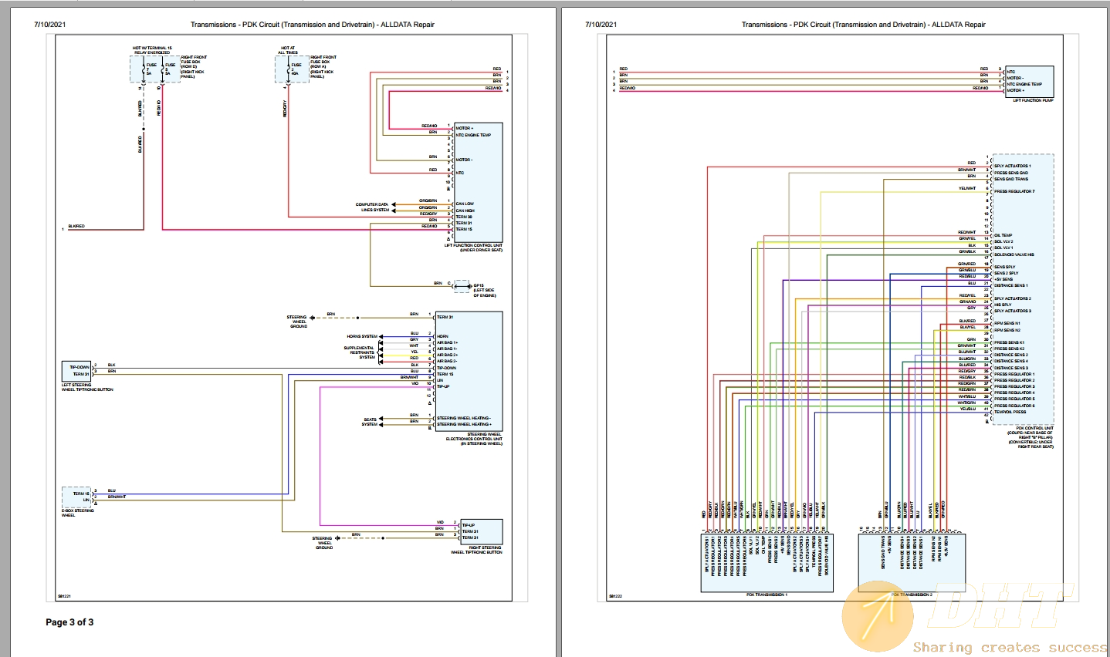Click 'GP15 (LEFT SIDE OF ENGINE)' ground label
The width and height of the screenshot is (1110, 657).
click(484, 291)
